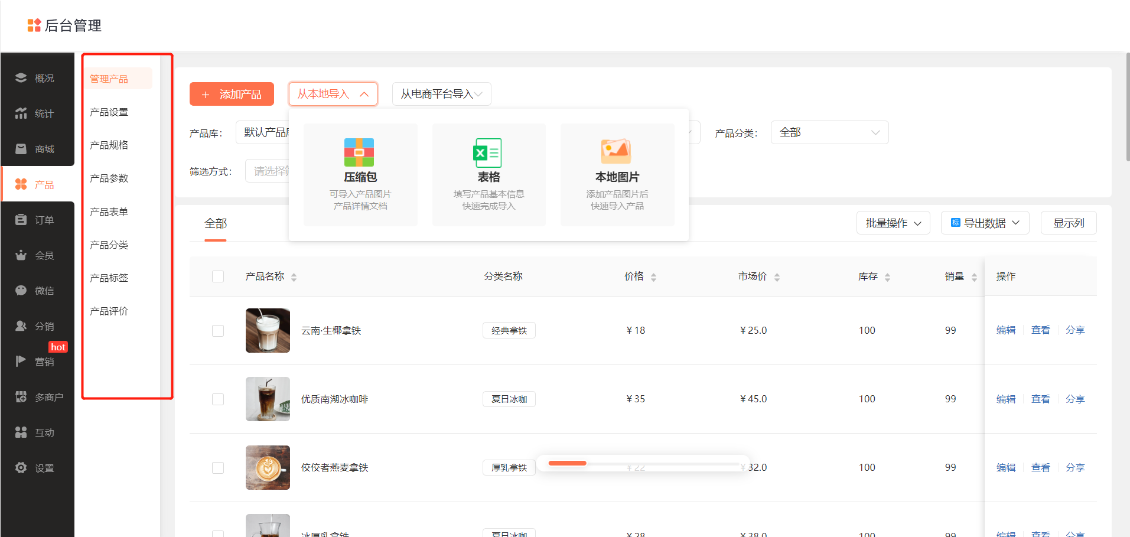Check the 佼佼者燕麦拿铁 row checkbox

pyautogui.click(x=218, y=468)
